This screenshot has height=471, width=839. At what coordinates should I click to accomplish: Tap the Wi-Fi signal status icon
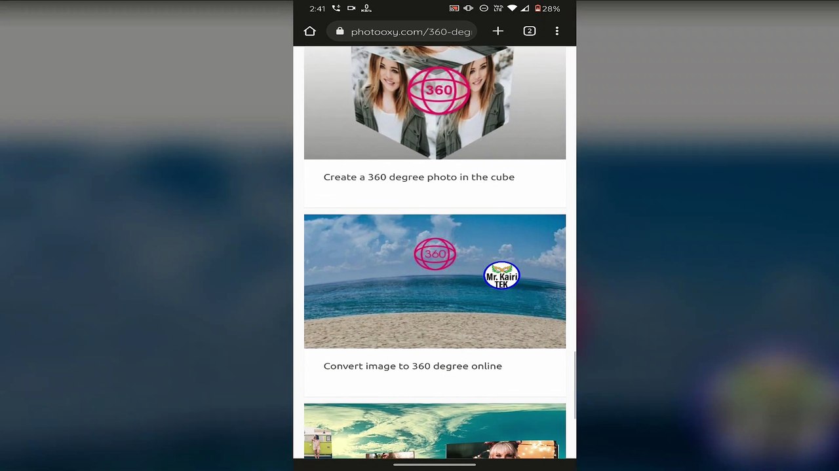pos(513,9)
